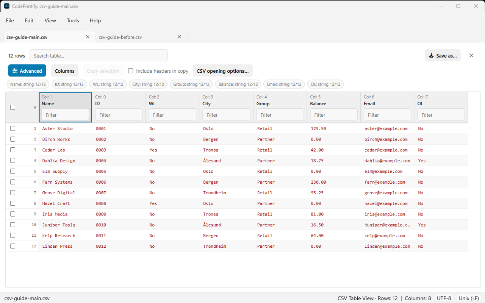Check the Iris Media row checkbox
Viewport: 485px width, 303px height.
click(x=13, y=214)
